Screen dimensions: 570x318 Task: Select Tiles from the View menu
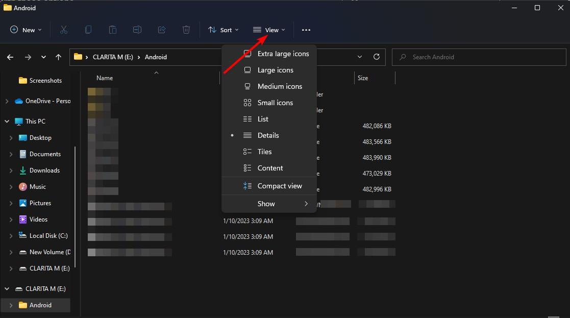264,152
